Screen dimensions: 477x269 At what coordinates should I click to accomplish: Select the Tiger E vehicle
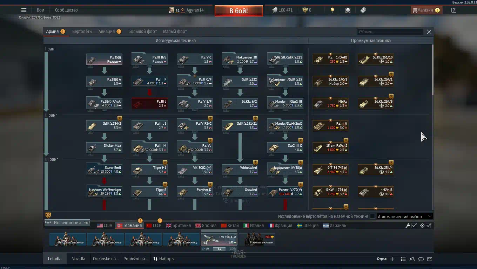coord(149,192)
